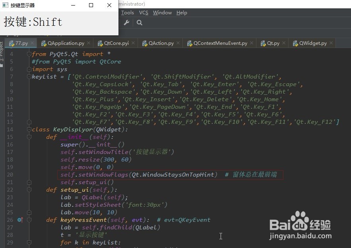351x248 pixels.
Task: Open the VCS menu
Action: point(144,13)
